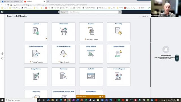The height and width of the screenshot is (102, 181).
Task: Open the Page and Configure bookmark
Action: pos(130,8)
